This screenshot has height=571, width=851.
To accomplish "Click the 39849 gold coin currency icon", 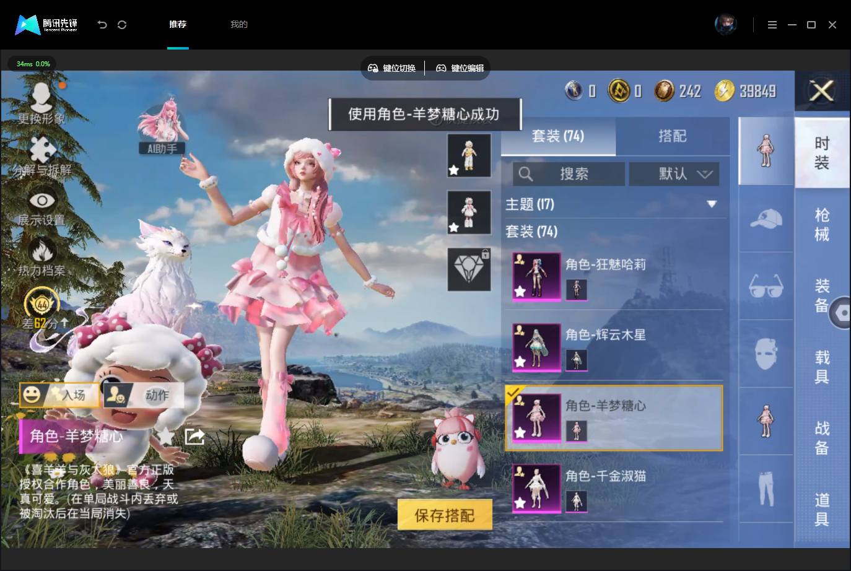I will coord(724,91).
